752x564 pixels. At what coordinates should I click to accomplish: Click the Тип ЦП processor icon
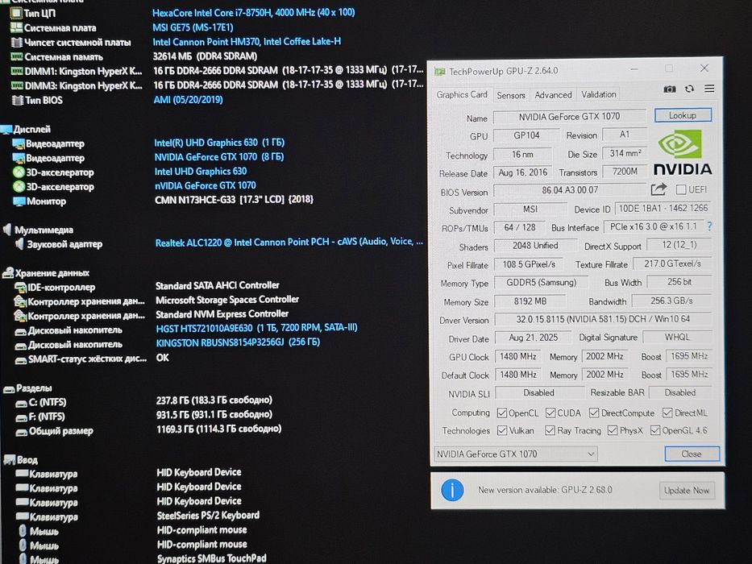click(16, 13)
